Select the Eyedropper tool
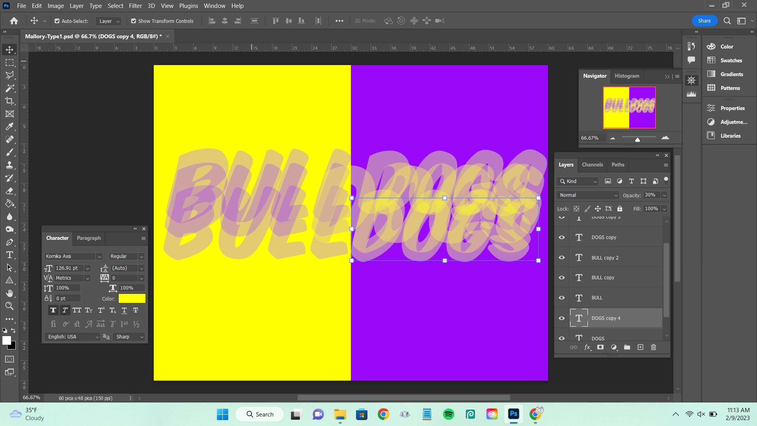This screenshot has width=757, height=426. point(9,127)
